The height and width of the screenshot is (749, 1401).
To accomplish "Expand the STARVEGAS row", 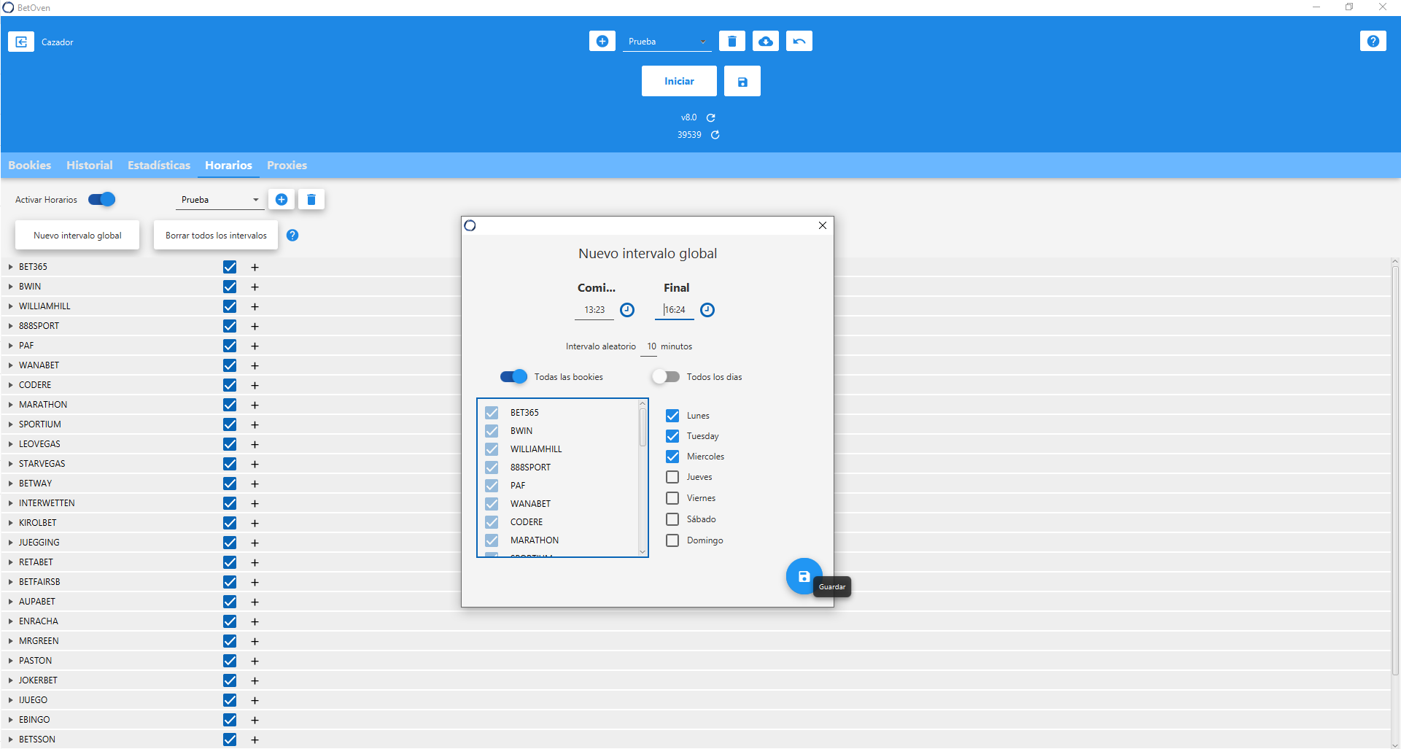I will 10,464.
